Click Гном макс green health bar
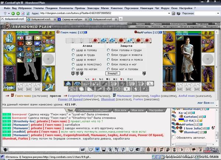Viewport: 221px width, 160px height. [29, 32]
